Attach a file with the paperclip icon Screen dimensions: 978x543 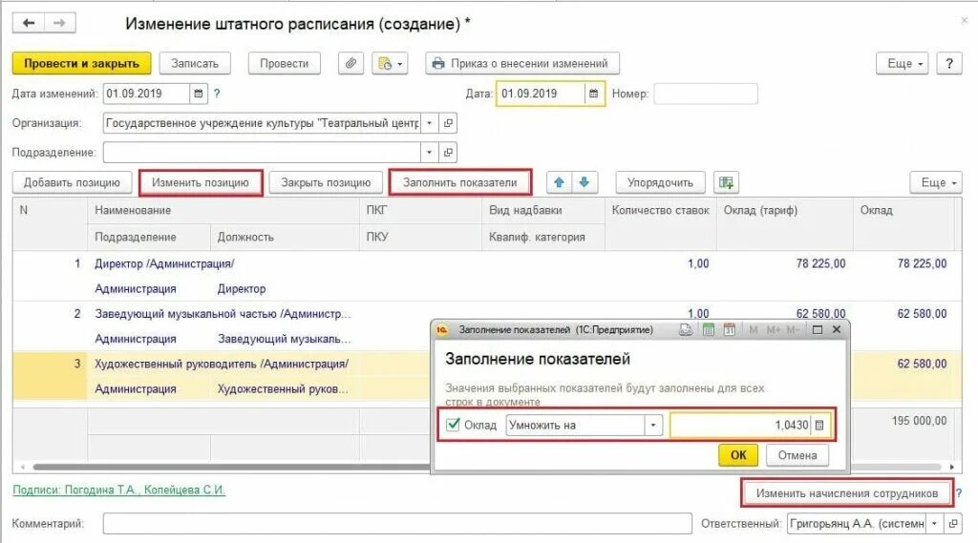[x=351, y=64]
